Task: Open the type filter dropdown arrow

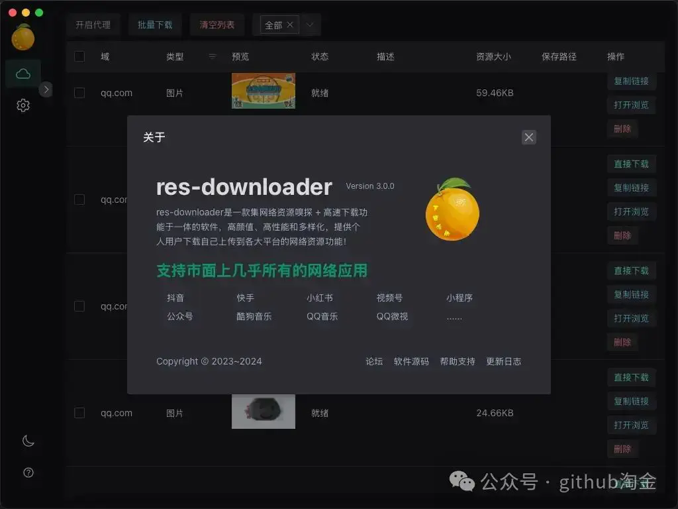Action: click(310, 25)
